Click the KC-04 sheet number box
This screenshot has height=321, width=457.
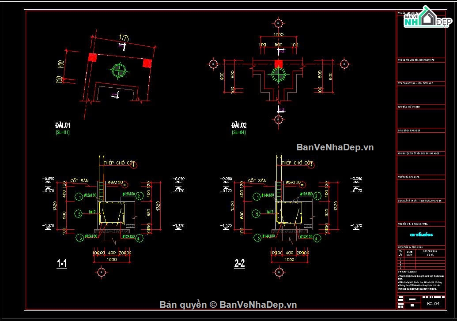click(433, 304)
